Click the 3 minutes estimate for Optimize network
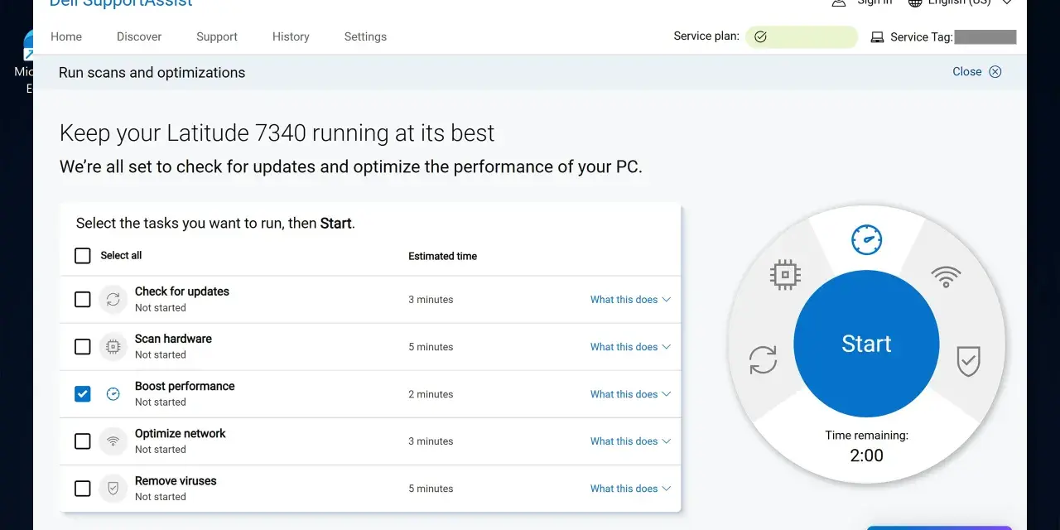Screen dimensions: 1060x530 [x=431, y=441]
